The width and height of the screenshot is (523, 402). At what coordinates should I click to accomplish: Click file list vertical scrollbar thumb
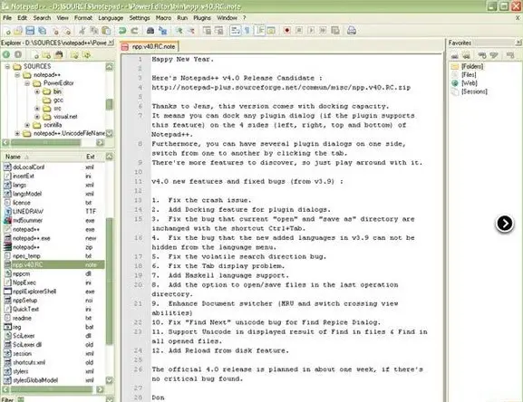coord(109,282)
